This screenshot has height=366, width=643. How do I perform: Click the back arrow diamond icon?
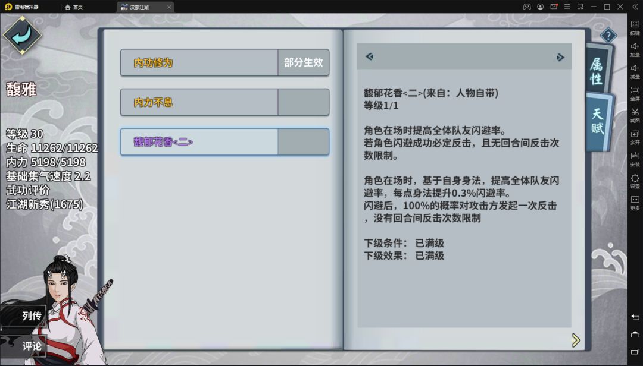click(x=22, y=36)
